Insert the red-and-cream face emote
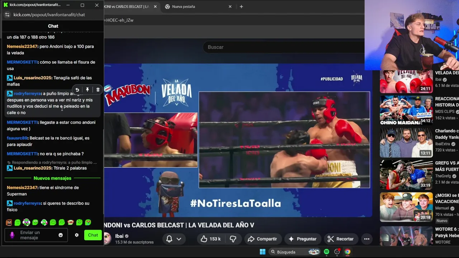The image size is (459, 258). tap(71, 223)
